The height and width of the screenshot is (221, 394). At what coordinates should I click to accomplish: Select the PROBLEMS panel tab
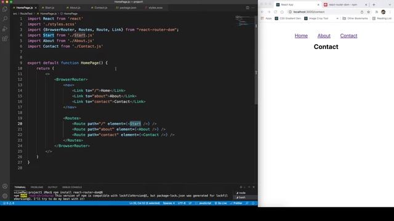[x=37, y=187]
